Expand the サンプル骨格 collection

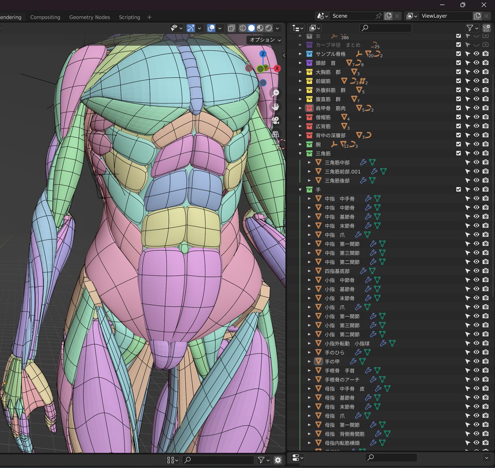[300, 54]
